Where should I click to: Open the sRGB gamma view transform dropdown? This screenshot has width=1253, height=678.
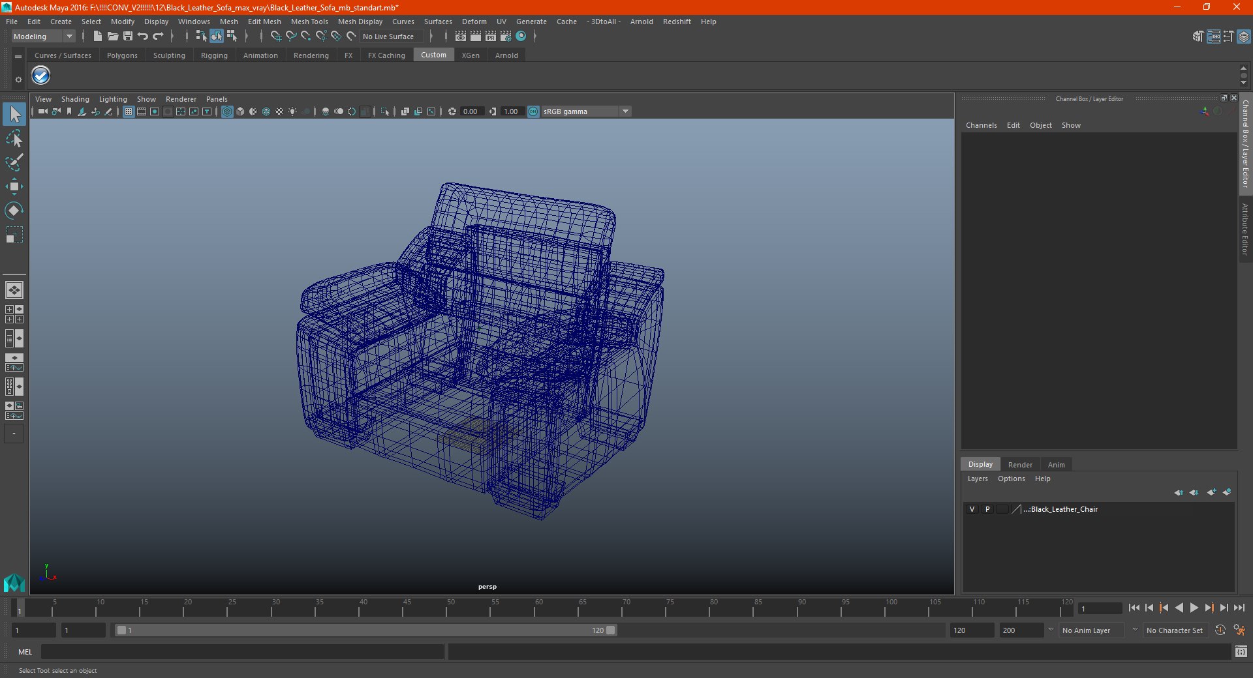pos(585,111)
